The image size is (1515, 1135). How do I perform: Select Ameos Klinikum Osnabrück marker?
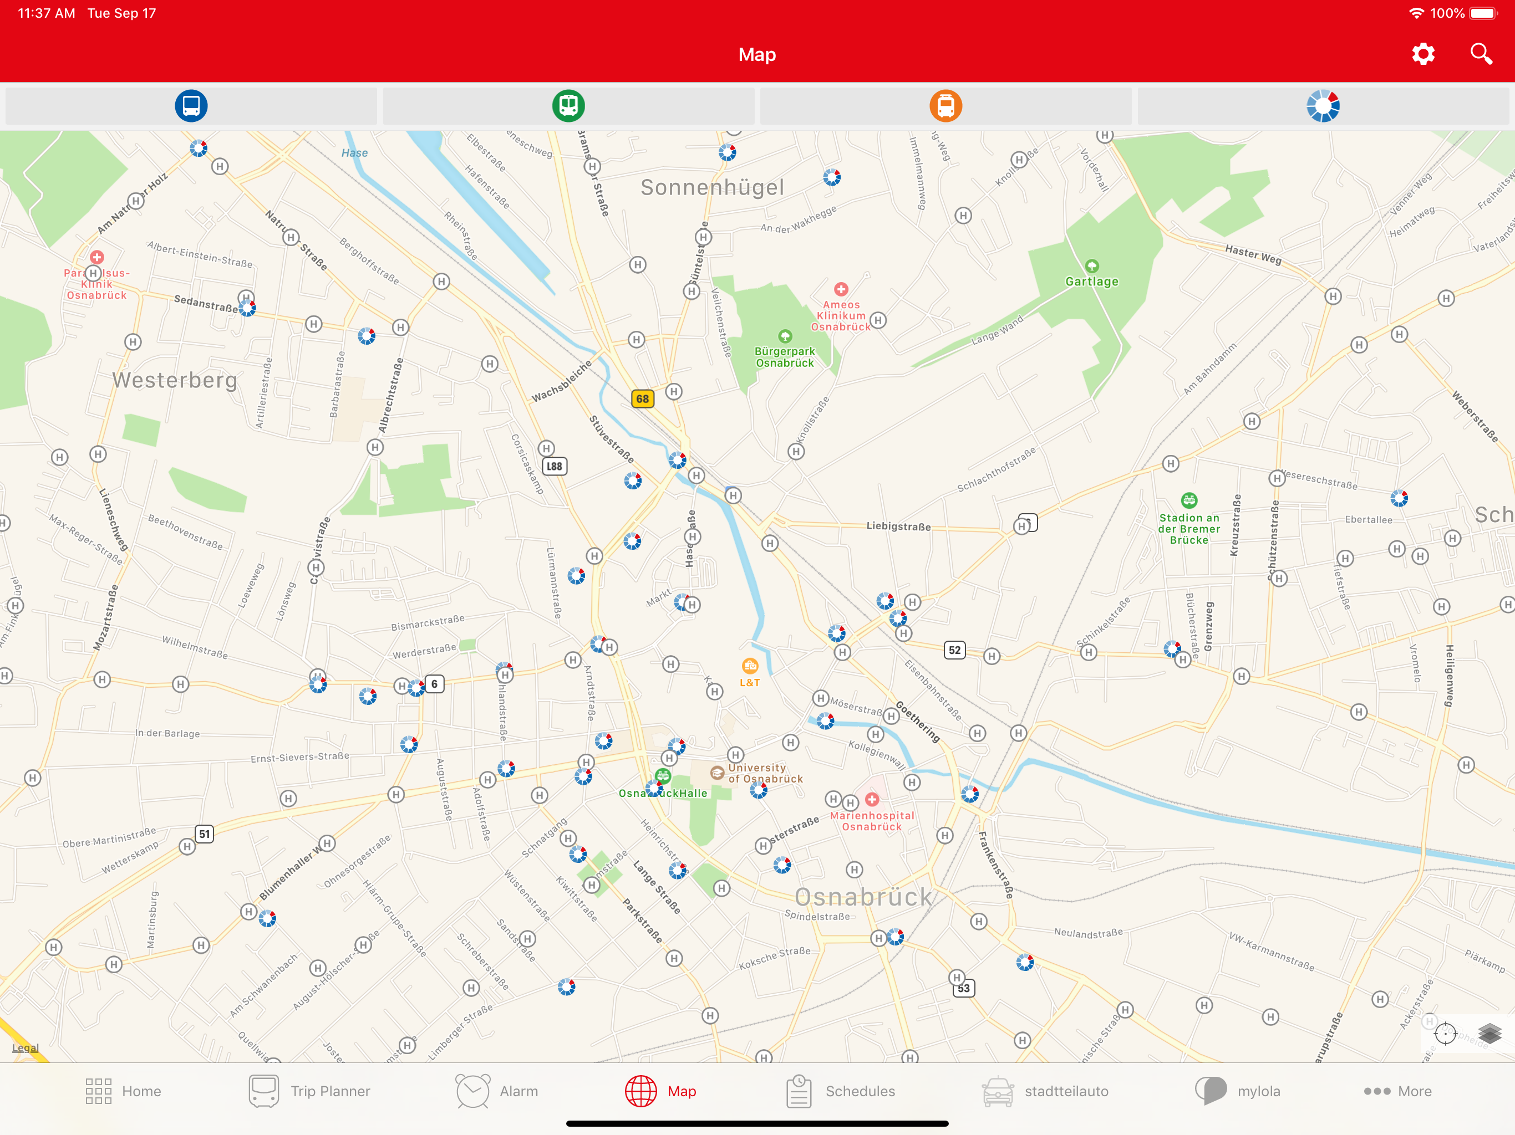(x=841, y=289)
